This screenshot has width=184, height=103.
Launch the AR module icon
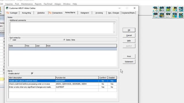pos(162,9)
